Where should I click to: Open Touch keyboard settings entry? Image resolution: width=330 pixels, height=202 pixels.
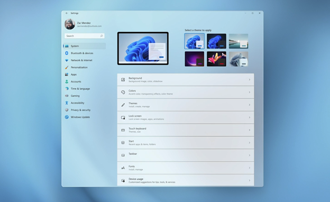pos(186,130)
